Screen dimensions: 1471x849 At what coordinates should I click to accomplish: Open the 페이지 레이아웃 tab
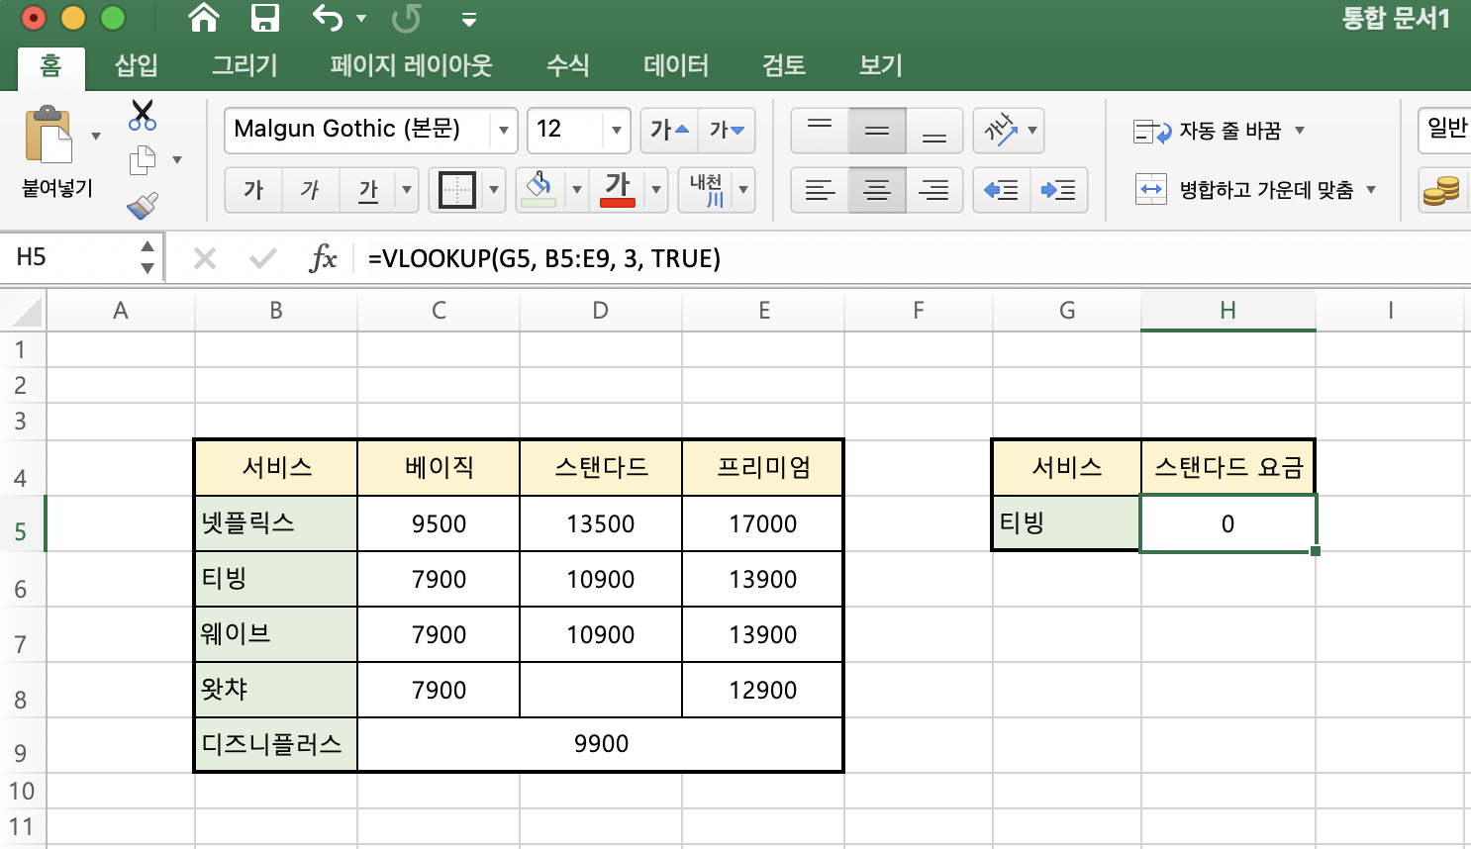tap(411, 65)
